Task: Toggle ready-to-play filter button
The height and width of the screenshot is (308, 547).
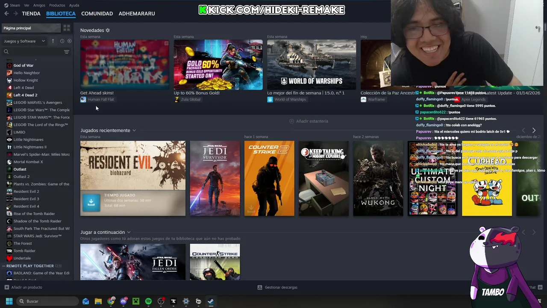Action: [x=69, y=41]
